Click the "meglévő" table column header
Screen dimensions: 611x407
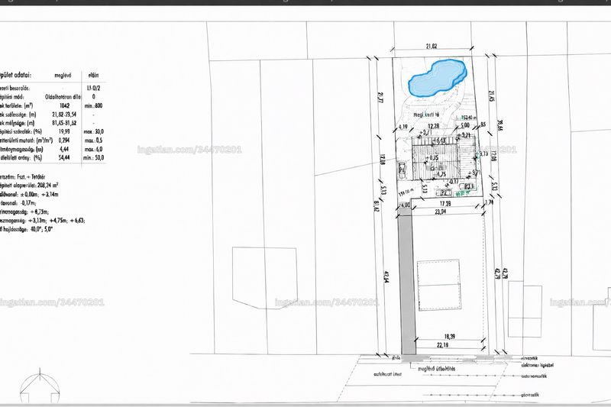click(63, 76)
